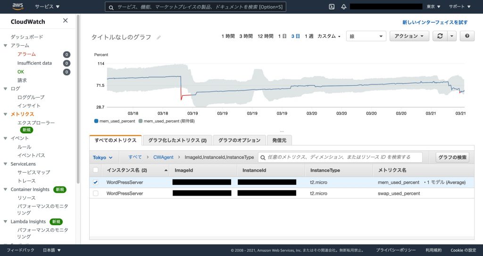This screenshot has width=483, height=256.
Task: Toggle mem_used_percent legend swatch
Action: click(x=96, y=121)
